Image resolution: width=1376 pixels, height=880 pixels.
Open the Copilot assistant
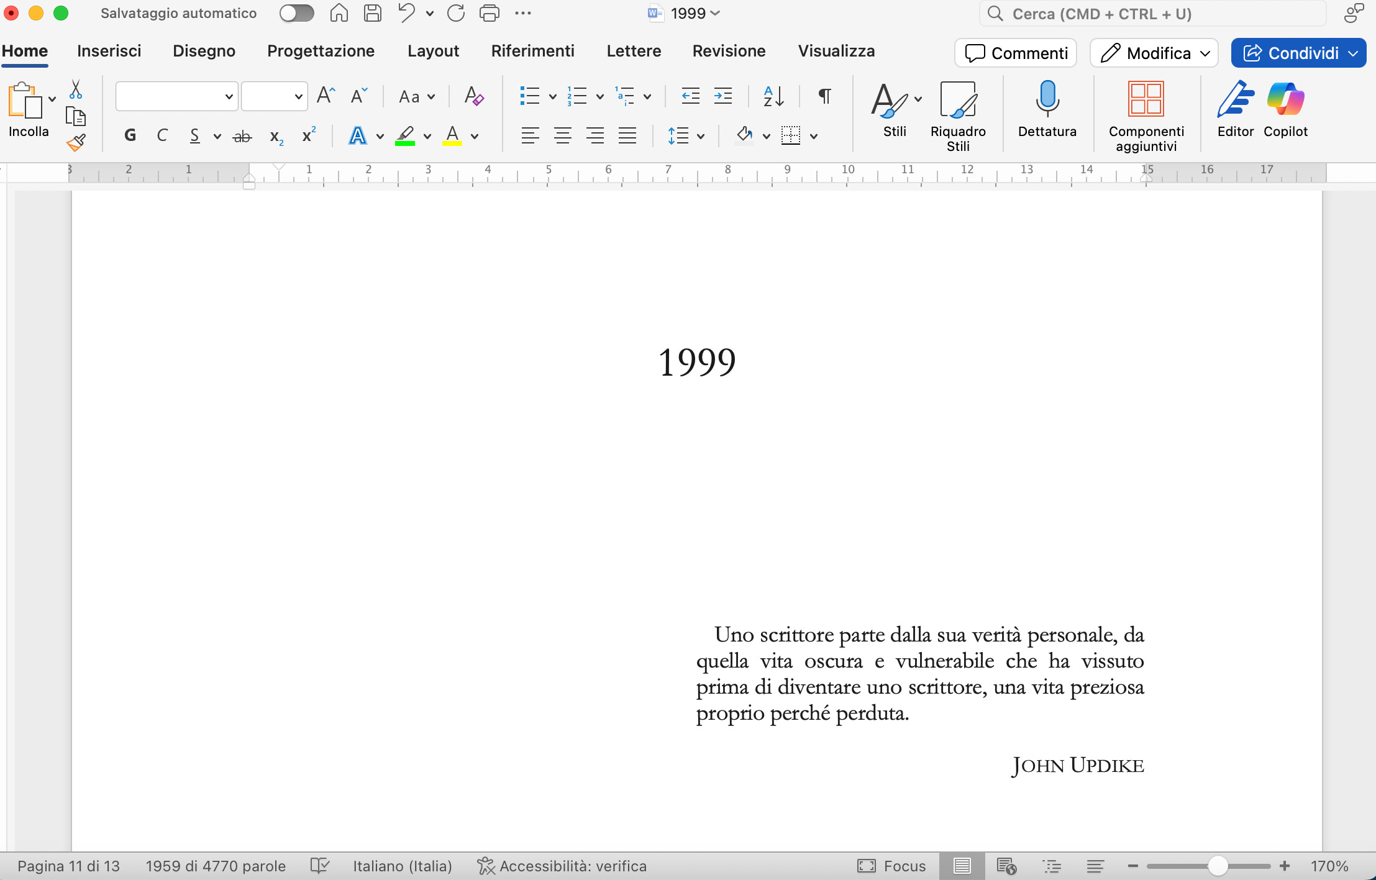1285,99
